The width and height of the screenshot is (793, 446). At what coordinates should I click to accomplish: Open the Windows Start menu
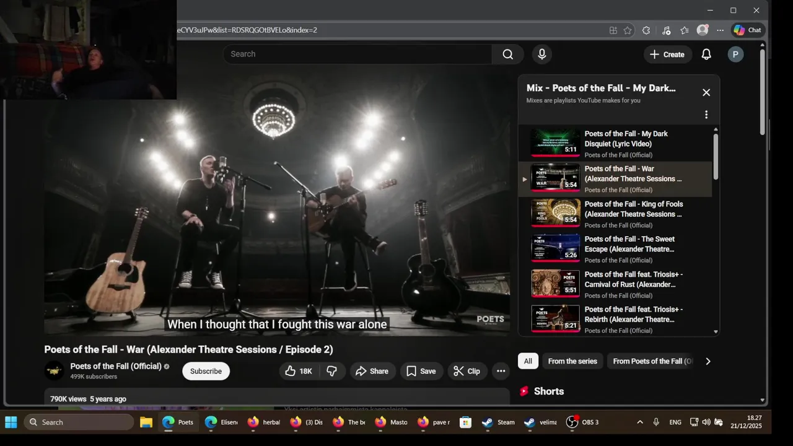(11, 422)
